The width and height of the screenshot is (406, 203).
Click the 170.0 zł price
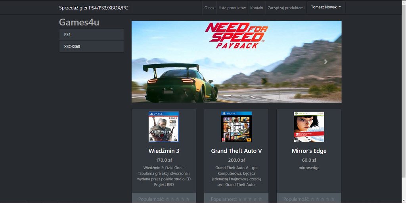[x=164, y=160]
